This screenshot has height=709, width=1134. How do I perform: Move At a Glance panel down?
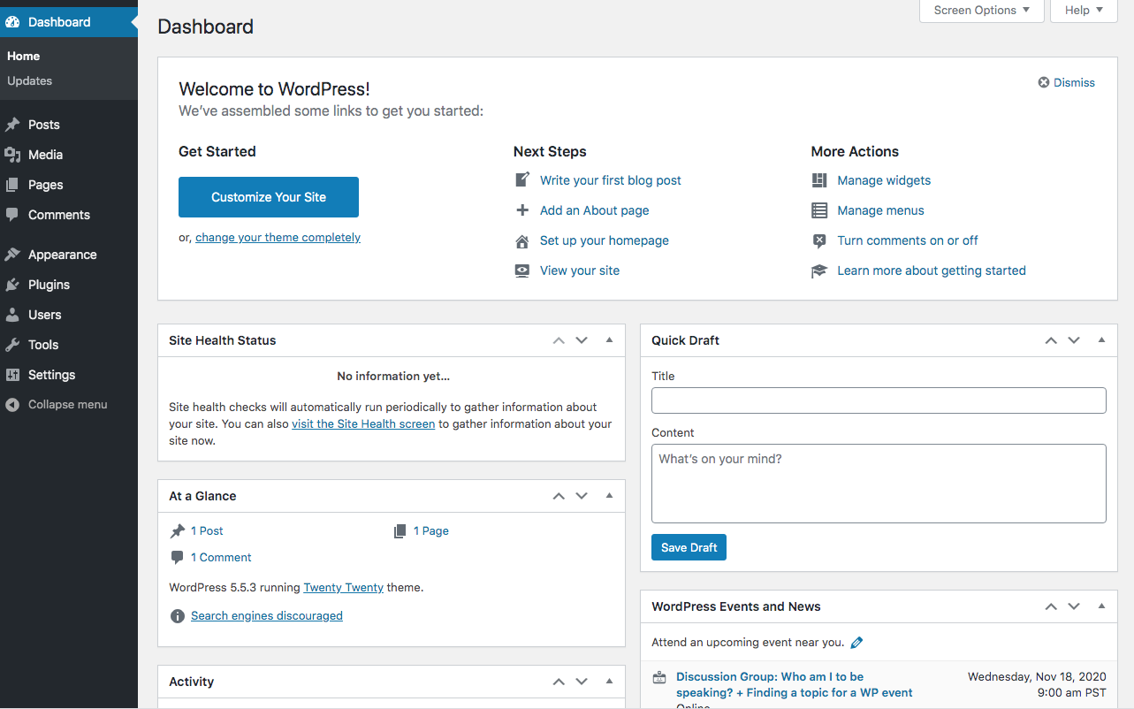[x=582, y=496]
